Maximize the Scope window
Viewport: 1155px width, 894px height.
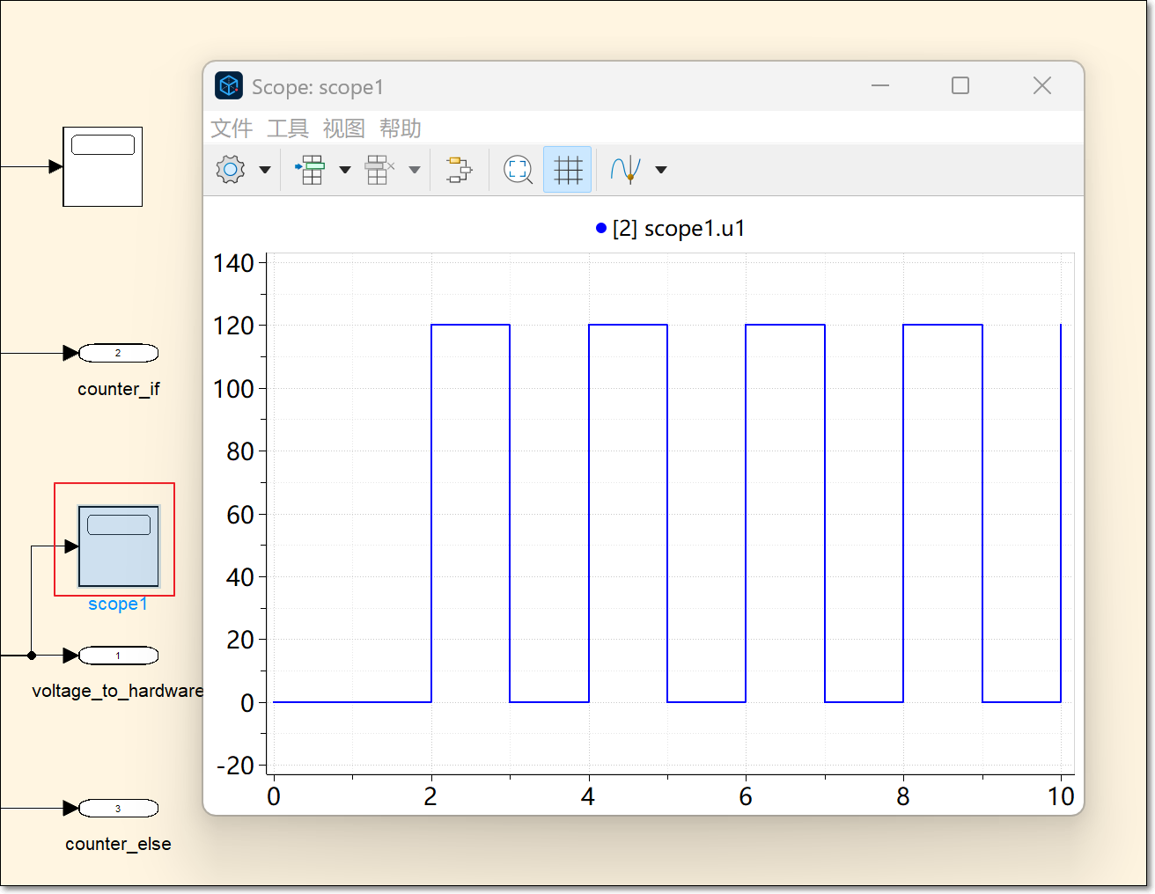960,85
